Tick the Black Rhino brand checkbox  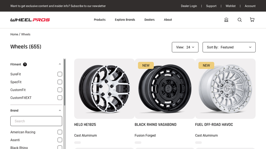click(x=60, y=147)
